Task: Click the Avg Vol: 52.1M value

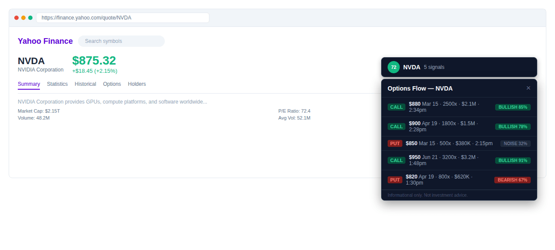Action: tap(294, 118)
